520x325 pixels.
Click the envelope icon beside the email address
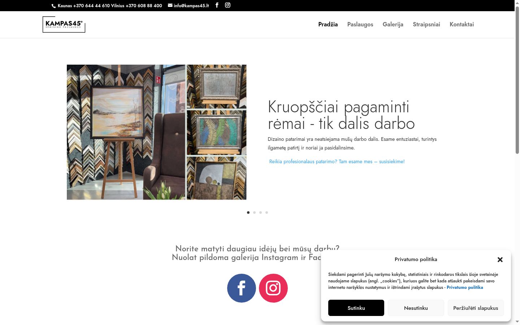(x=170, y=5)
